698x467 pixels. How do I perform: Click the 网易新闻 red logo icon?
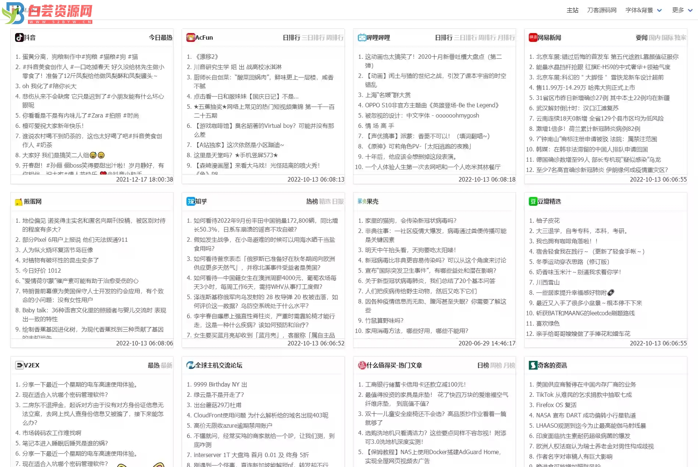coord(533,37)
